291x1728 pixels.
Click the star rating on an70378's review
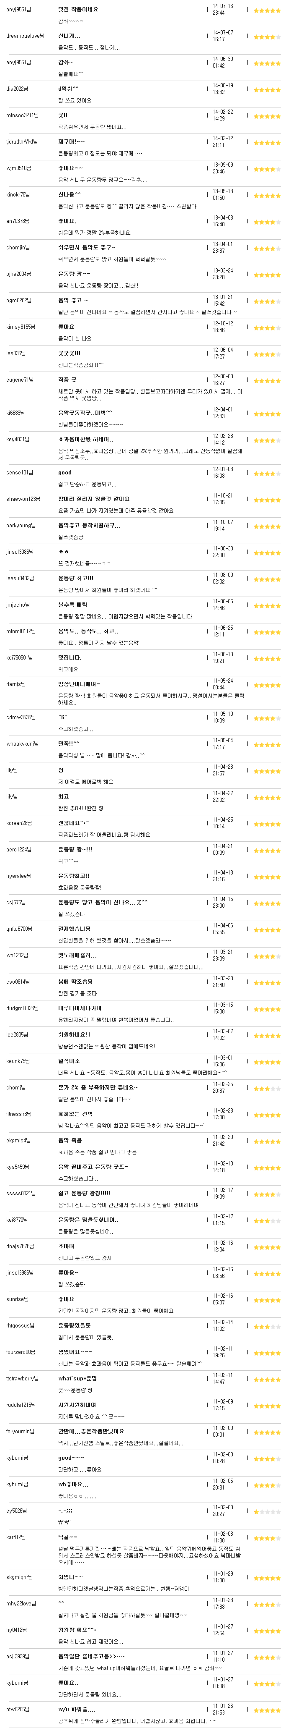pos(267,221)
